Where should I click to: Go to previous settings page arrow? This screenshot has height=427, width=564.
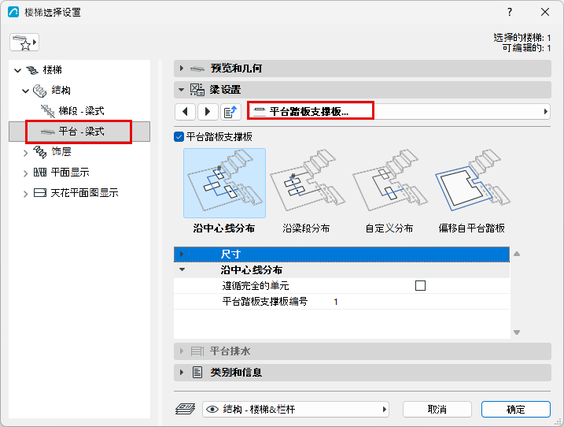coord(185,112)
